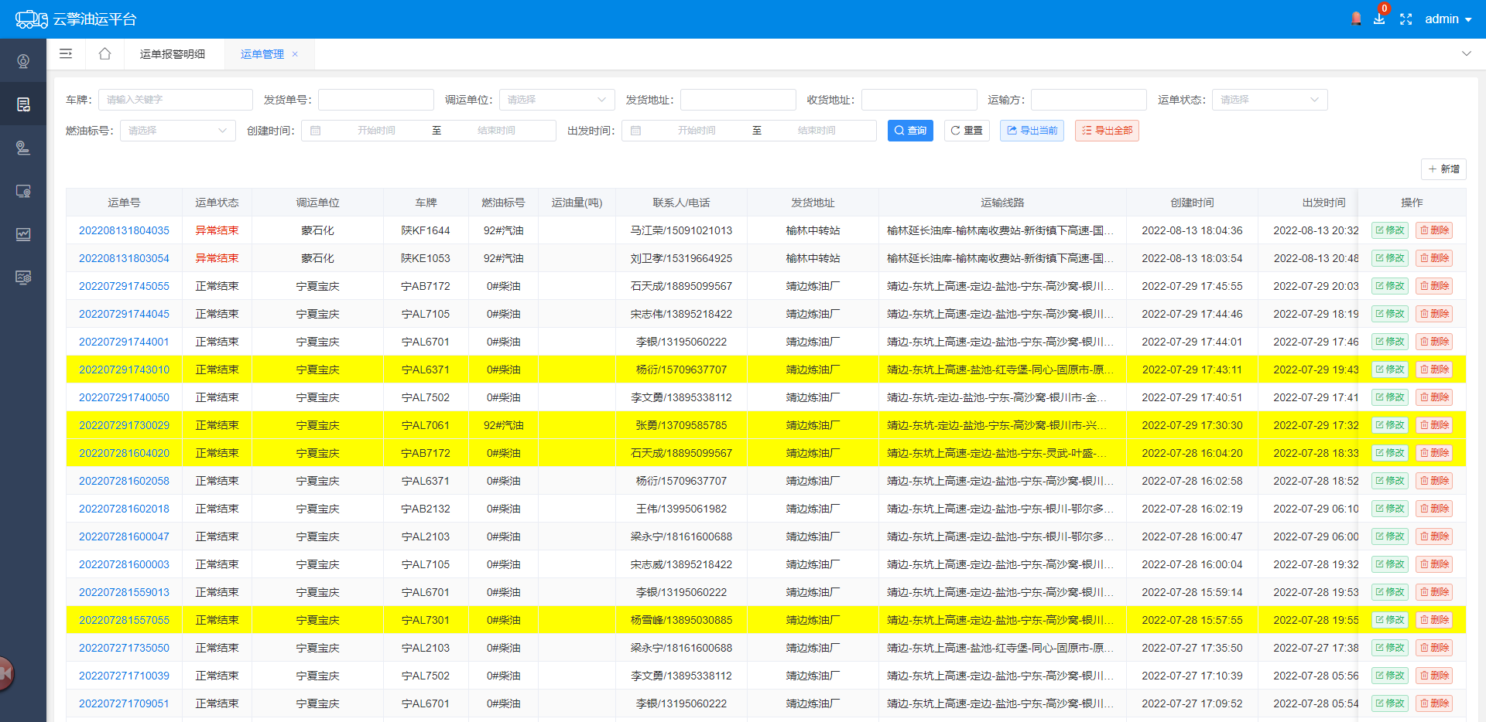The height and width of the screenshot is (722, 1486).
Task: Open the waybill document sidebar icon
Action: (x=23, y=104)
